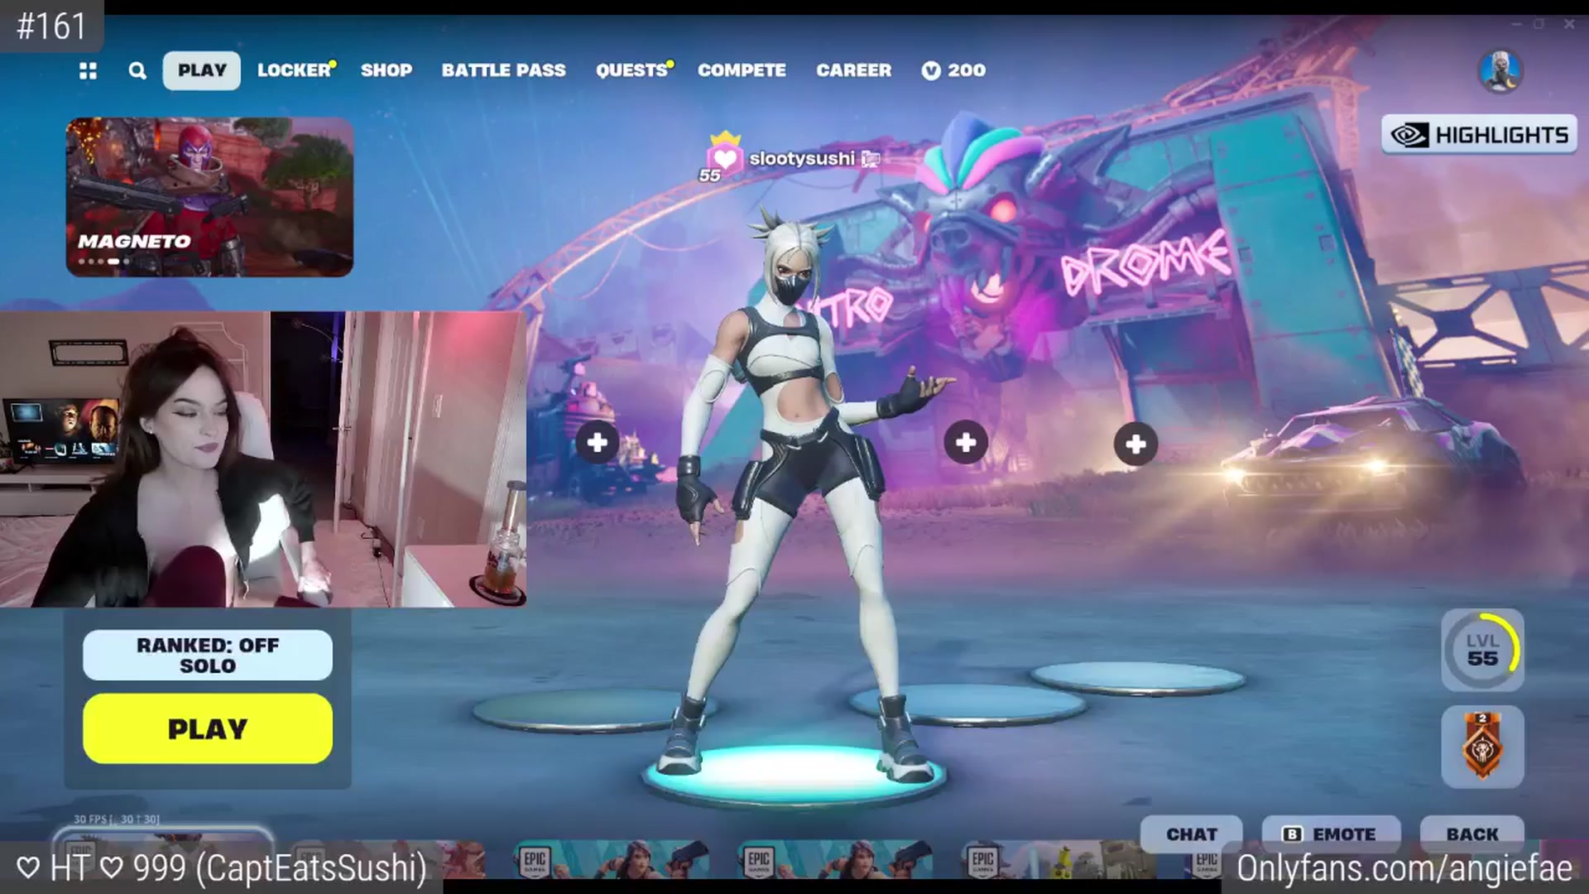
Task: Open the Shop tab
Action: (386, 70)
